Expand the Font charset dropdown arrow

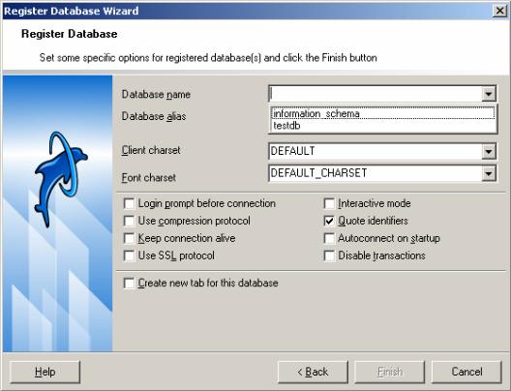[x=489, y=173]
